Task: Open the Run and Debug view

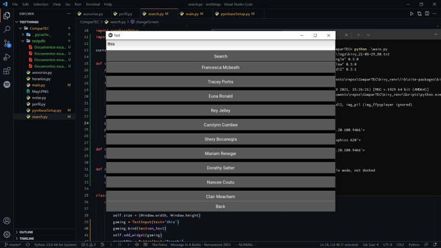Action: coord(7,57)
